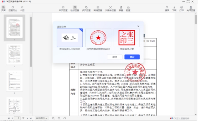
Task: Click the 沈佳琪法人章 seal label
Action: point(127,49)
